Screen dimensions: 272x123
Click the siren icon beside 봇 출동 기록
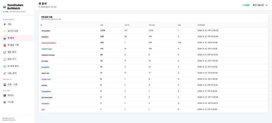click(x=5, y=45)
